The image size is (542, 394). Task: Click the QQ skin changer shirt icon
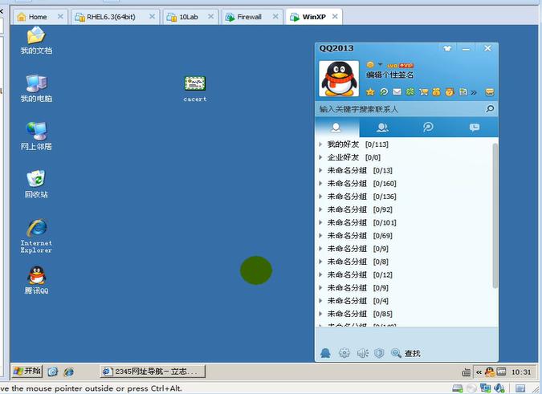447,49
